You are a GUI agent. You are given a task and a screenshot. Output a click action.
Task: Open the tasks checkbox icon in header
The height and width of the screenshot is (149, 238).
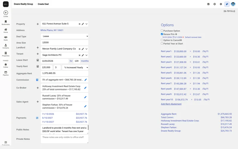click(209, 4)
